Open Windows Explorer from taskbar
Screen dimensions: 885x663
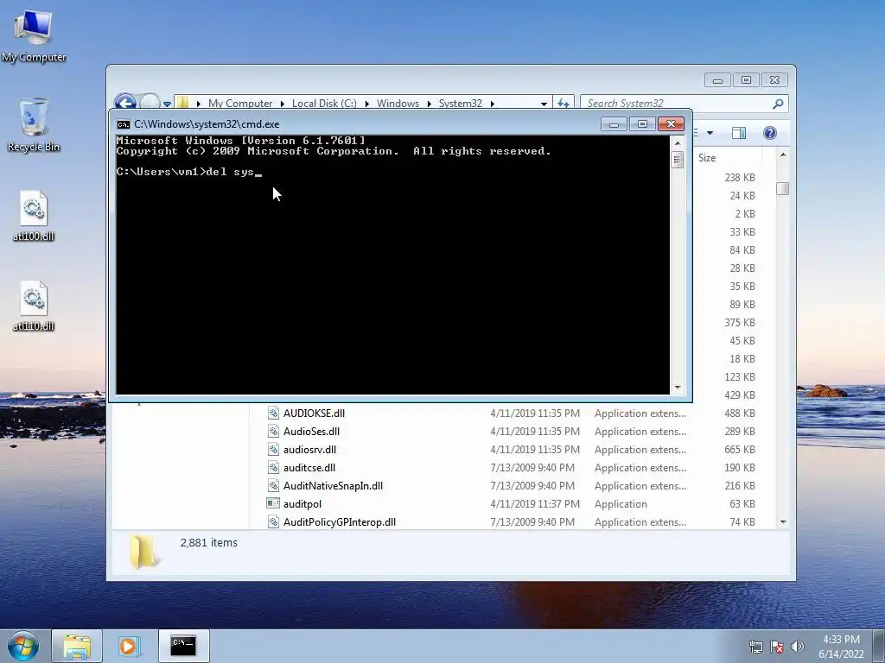tap(77, 646)
